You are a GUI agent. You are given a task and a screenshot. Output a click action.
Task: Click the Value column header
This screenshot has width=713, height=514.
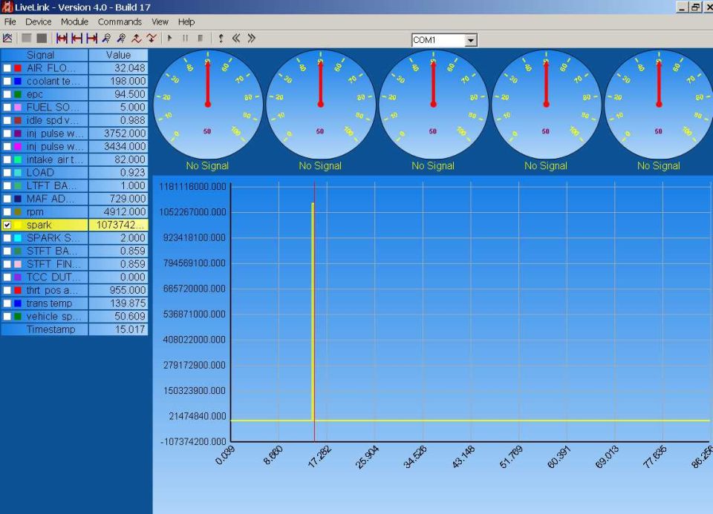pos(118,55)
